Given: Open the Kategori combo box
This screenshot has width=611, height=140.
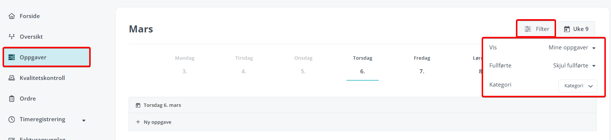Looking at the screenshot, I should click(x=578, y=86).
